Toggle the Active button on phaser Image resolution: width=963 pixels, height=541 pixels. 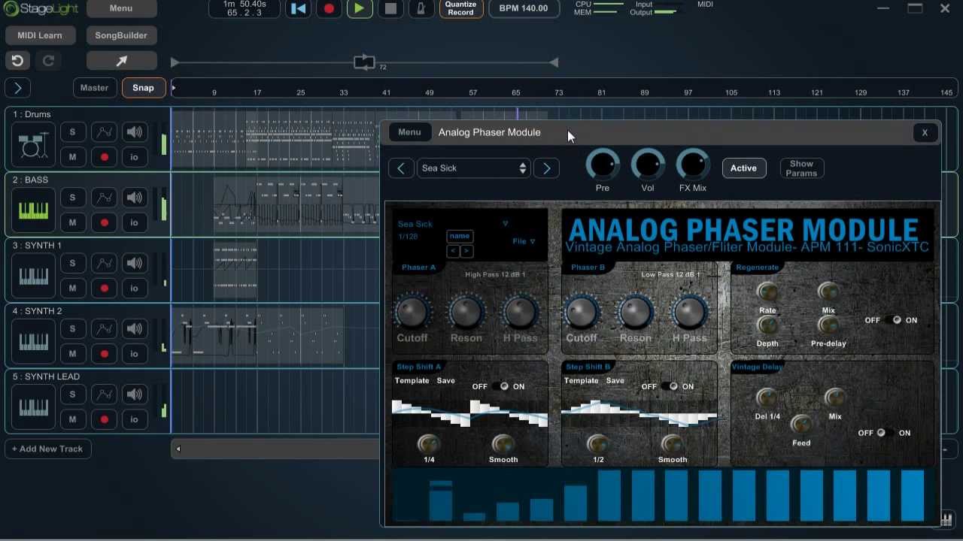(x=743, y=168)
